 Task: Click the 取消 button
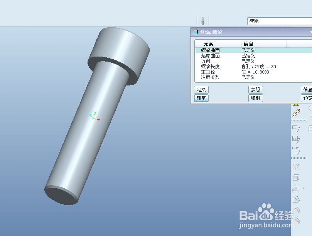[255, 98]
